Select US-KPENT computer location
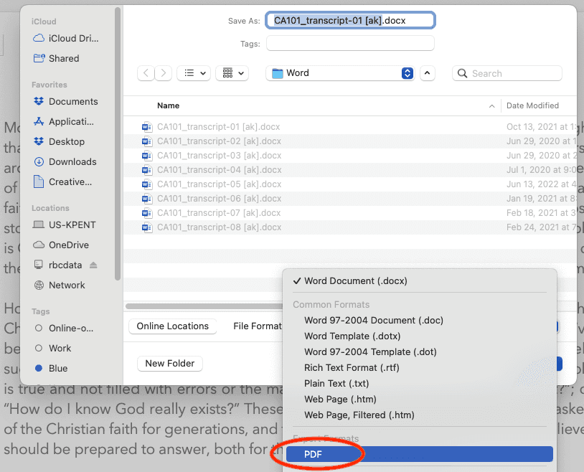 pyautogui.click(x=65, y=225)
